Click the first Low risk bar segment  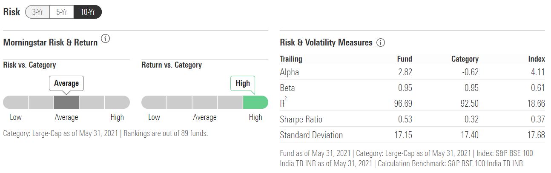pyautogui.click(x=16, y=102)
